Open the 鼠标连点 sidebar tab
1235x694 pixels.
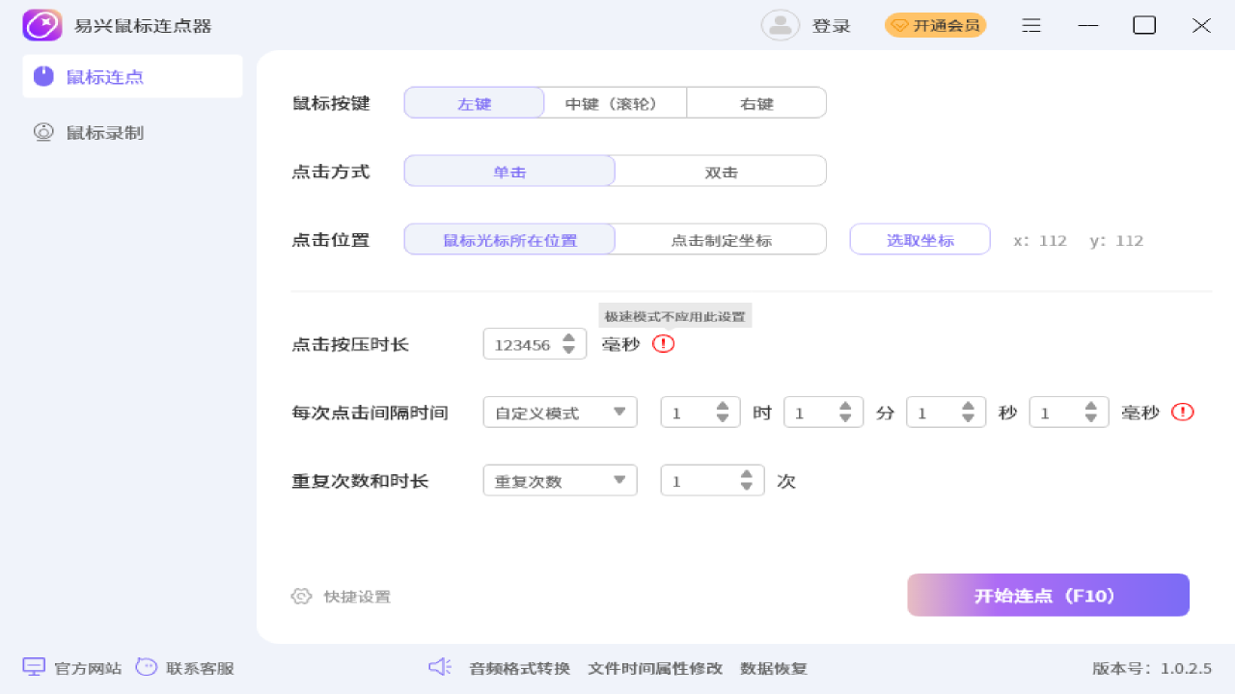[104, 77]
